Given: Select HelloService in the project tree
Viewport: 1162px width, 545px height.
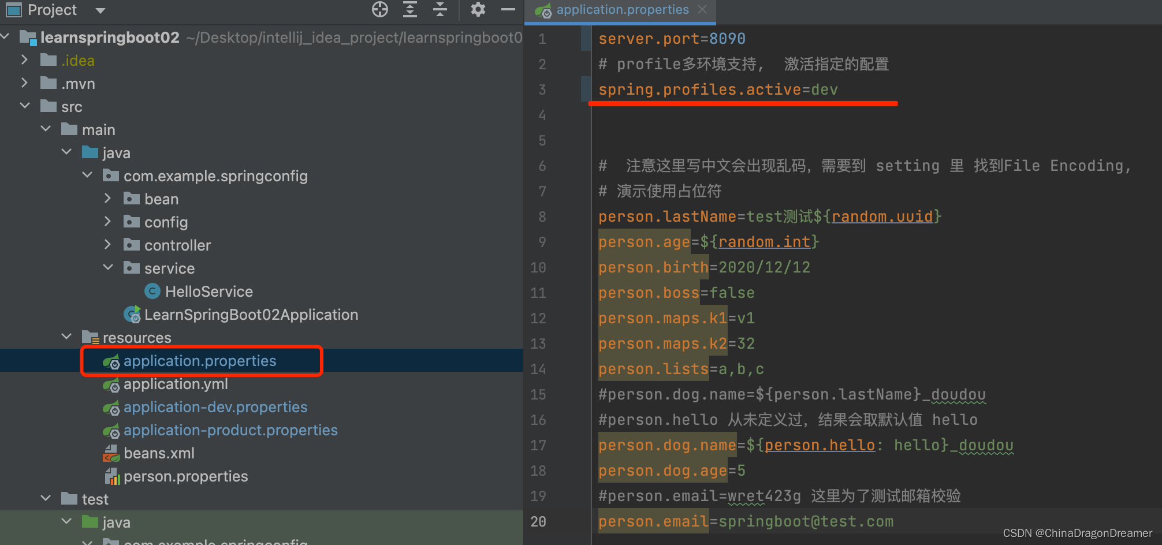Looking at the screenshot, I should pos(209,292).
